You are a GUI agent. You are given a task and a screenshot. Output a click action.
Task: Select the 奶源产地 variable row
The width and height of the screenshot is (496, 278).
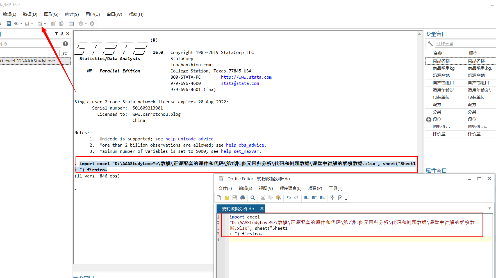461,76
